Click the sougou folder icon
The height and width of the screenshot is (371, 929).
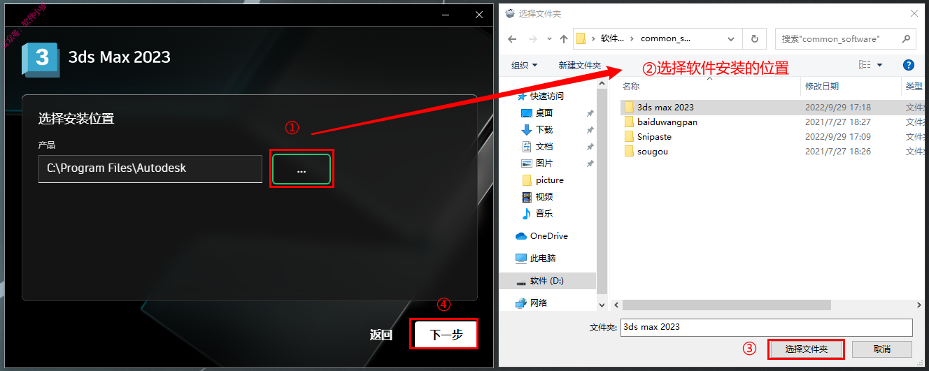tap(629, 151)
